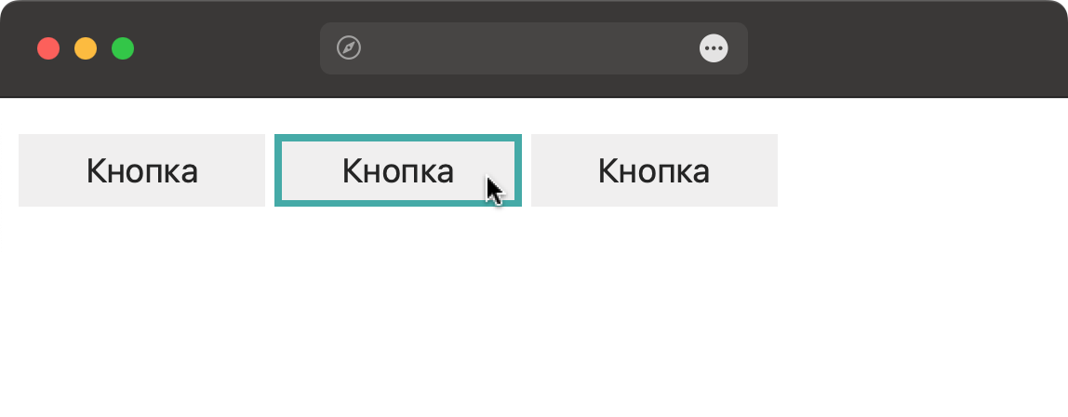Click the empty title bar right of the address bar
This screenshot has height=417, width=1068.
pos(902,48)
